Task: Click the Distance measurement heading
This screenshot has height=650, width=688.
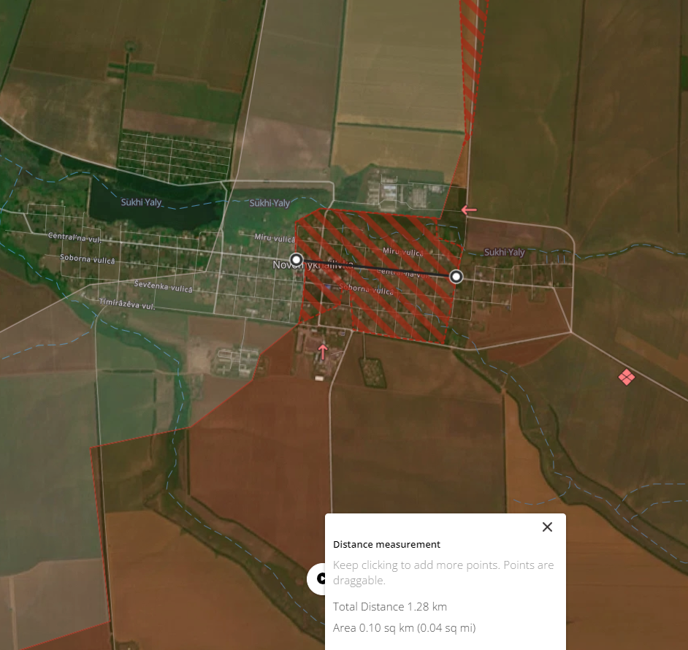Action: point(386,544)
